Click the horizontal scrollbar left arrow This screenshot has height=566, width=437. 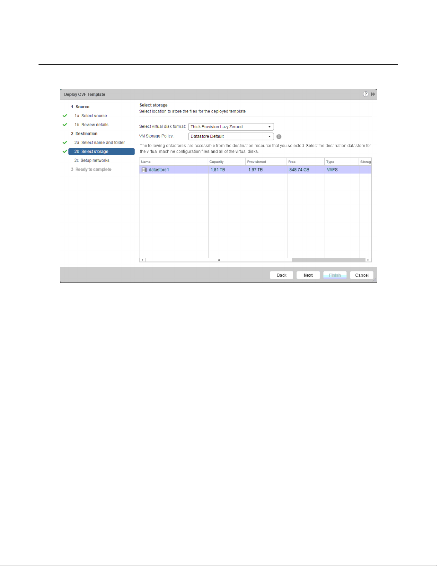(x=143, y=260)
